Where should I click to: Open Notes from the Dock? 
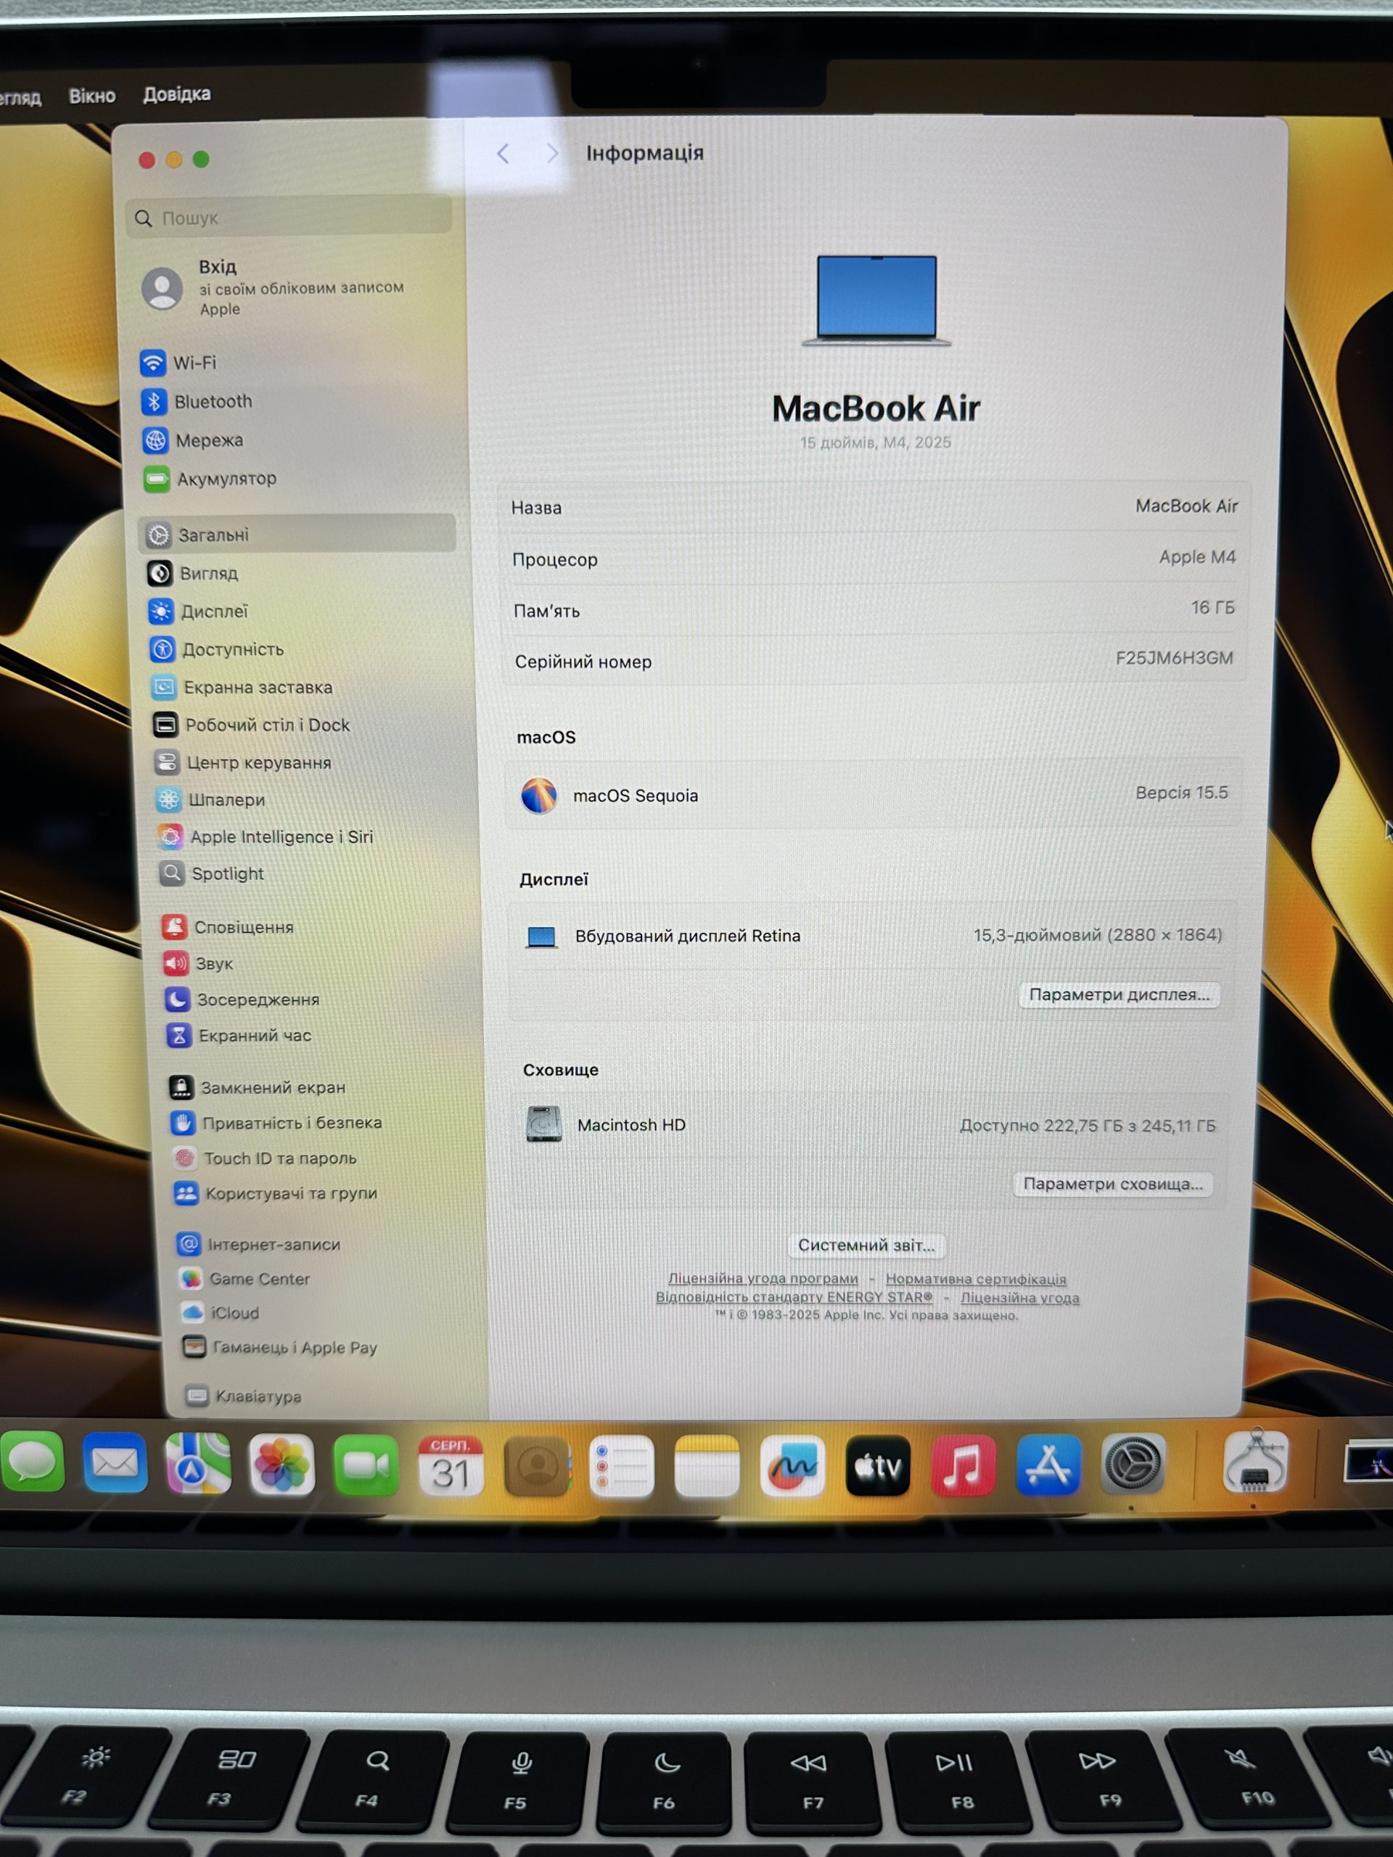(x=707, y=1466)
